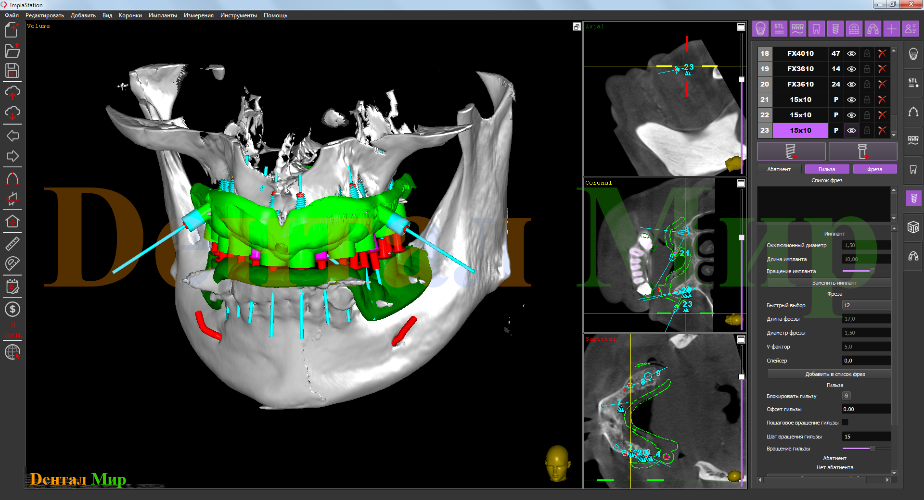The width and height of the screenshot is (924, 500).
Task: Open the Редактировать menu
Action: pos(45,15)
